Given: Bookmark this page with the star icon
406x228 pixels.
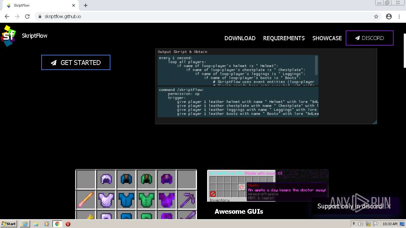Looking at the screenshot, I should click(376, 16).
